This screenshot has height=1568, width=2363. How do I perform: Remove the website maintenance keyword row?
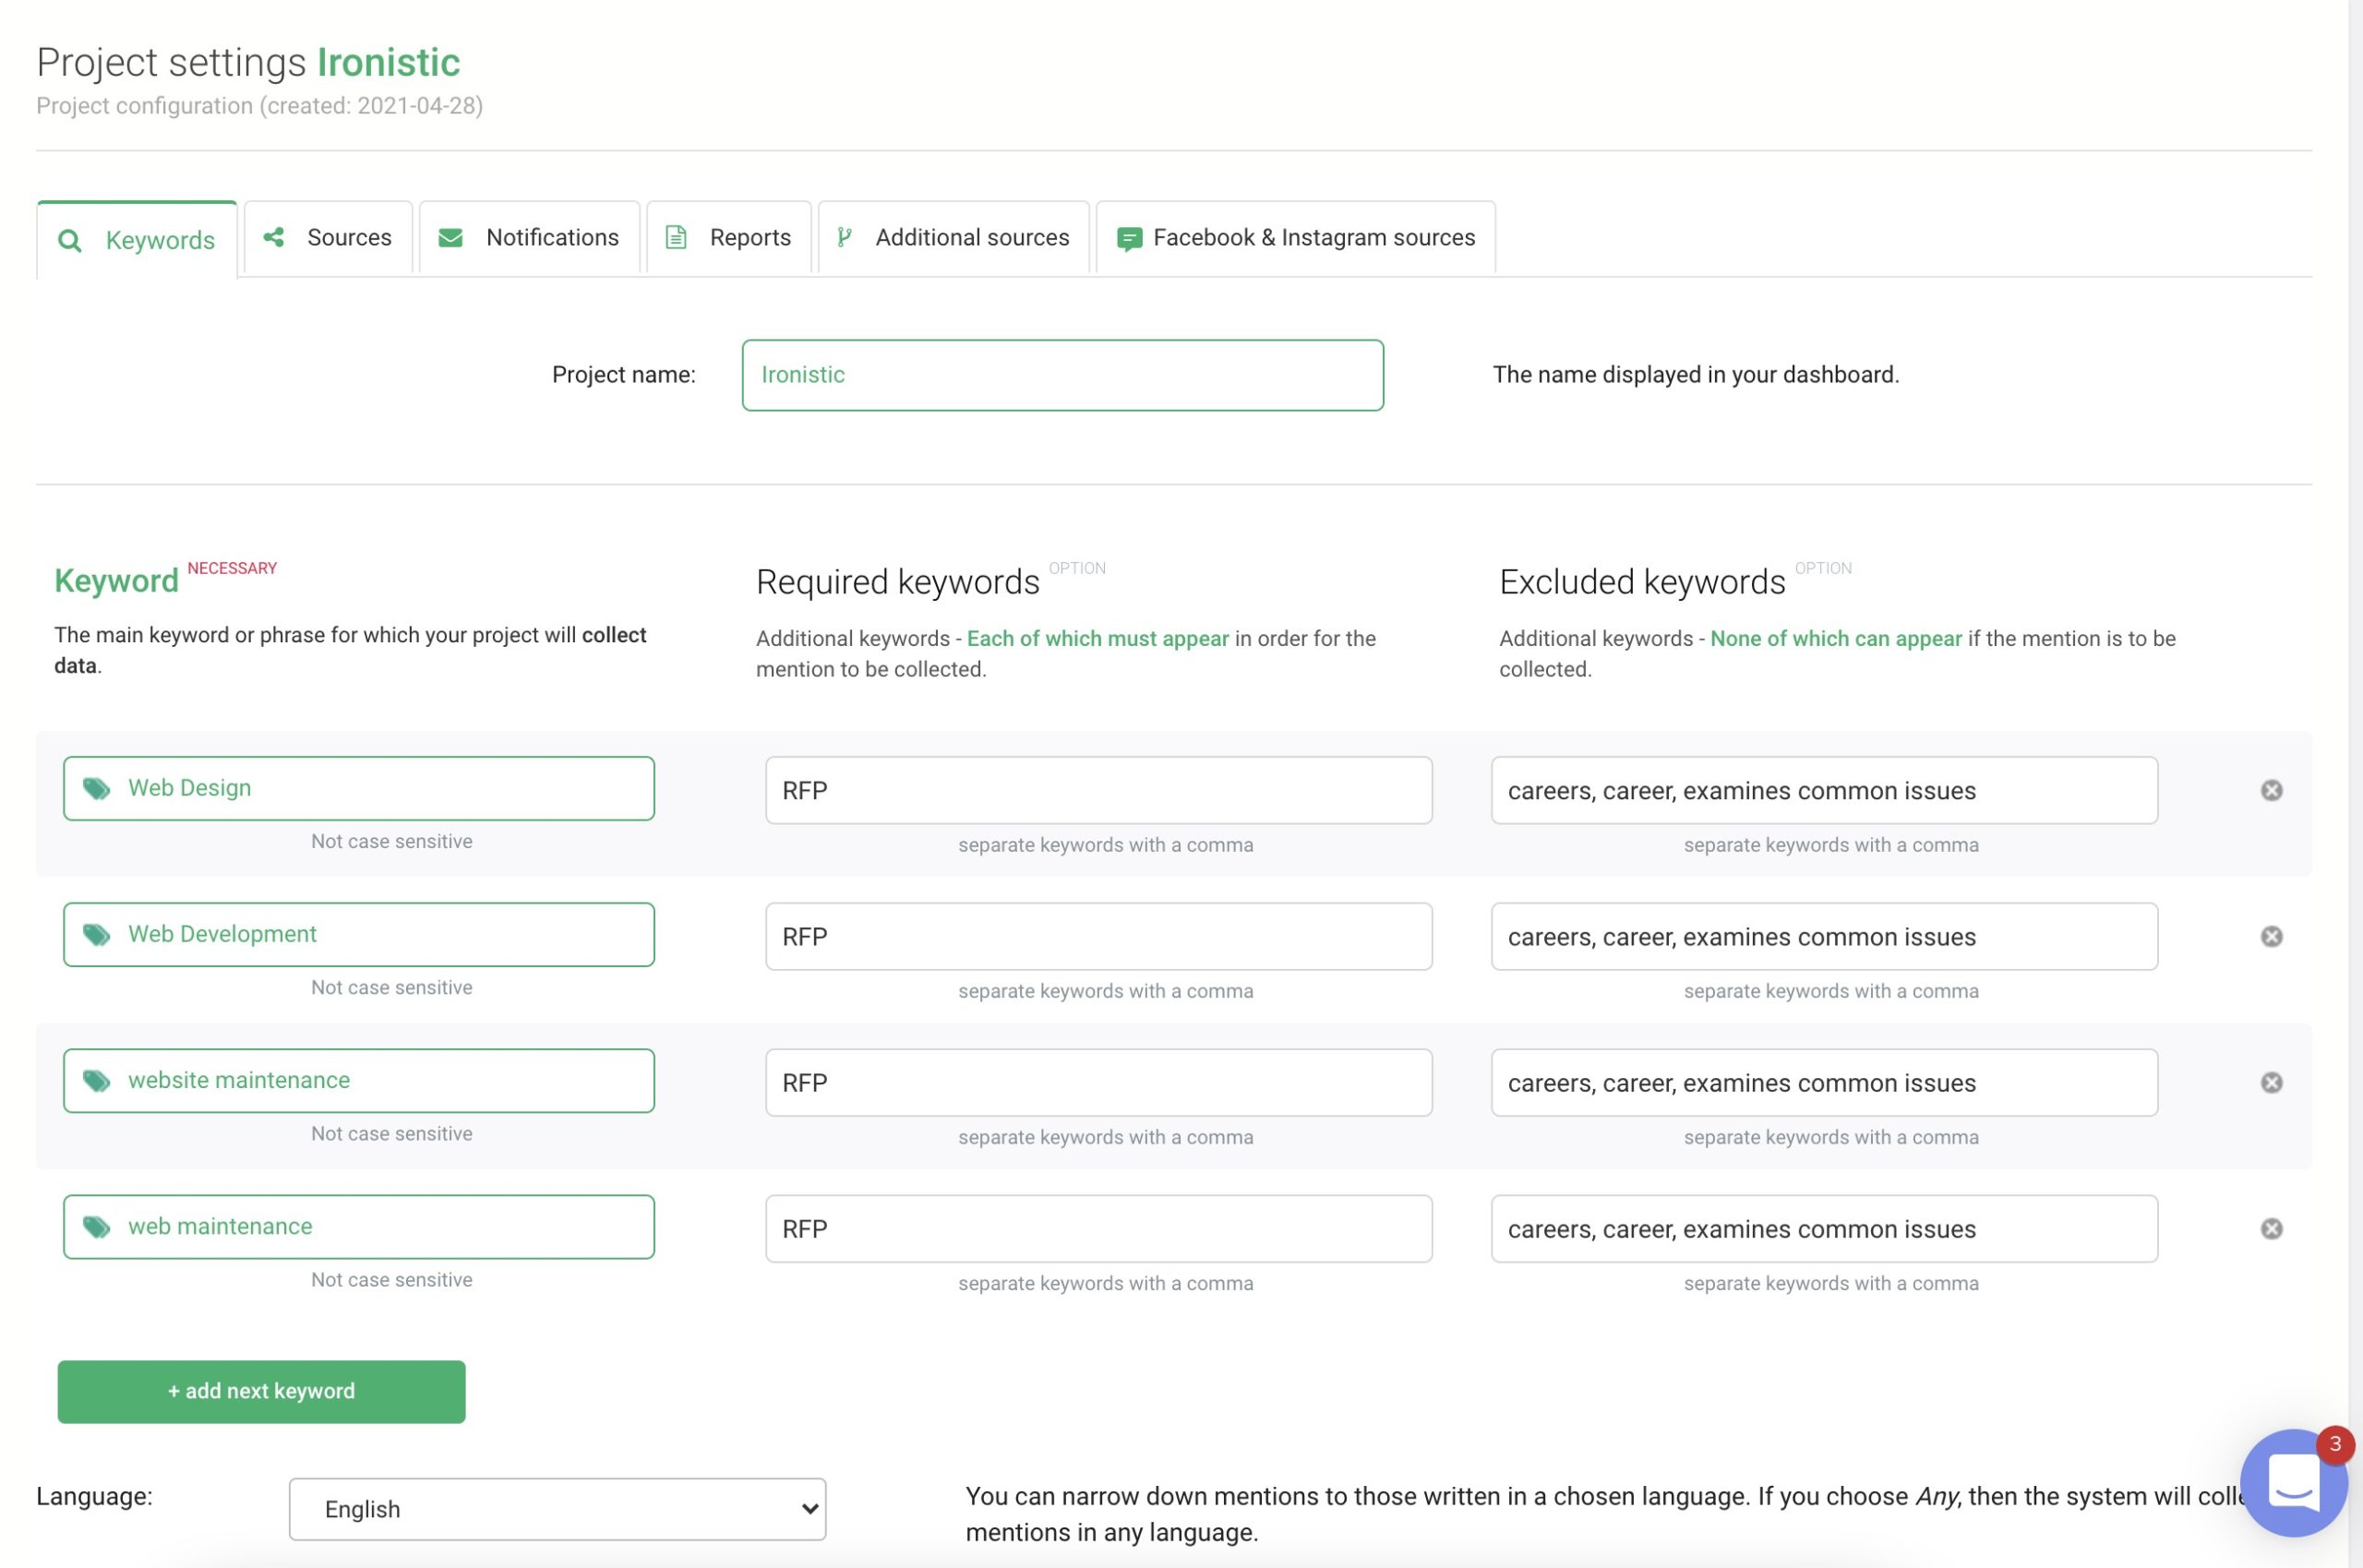[x=2271, y=1082]
